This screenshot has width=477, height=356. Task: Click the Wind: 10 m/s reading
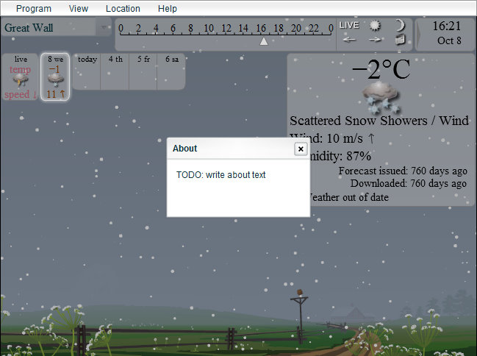pyautogui.click(x=331, y=138)
